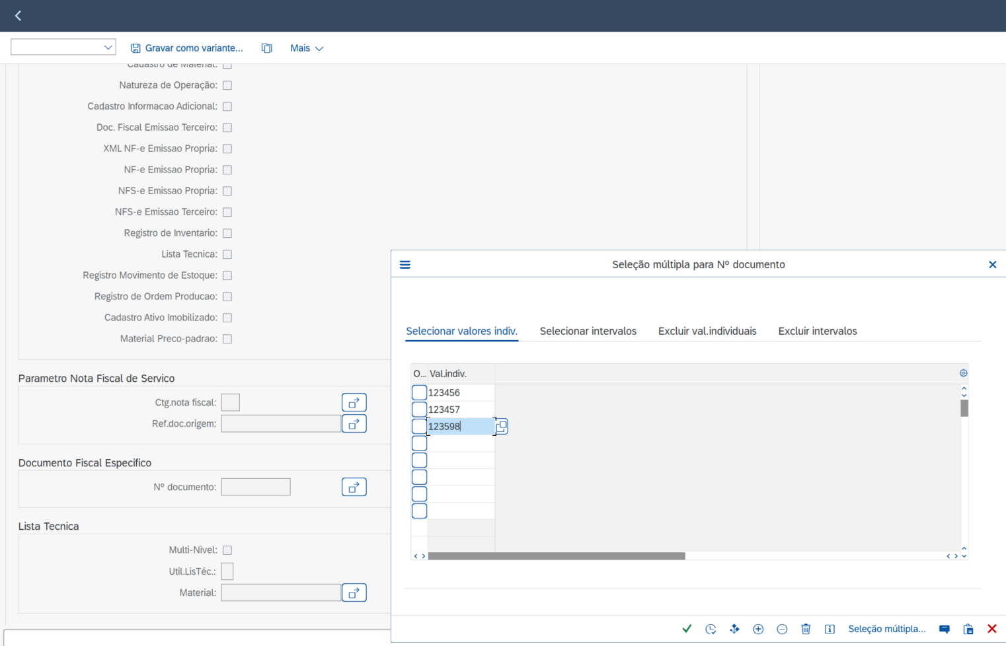
Task: Open value help for 123598 field
Action: tap(502, 427)
